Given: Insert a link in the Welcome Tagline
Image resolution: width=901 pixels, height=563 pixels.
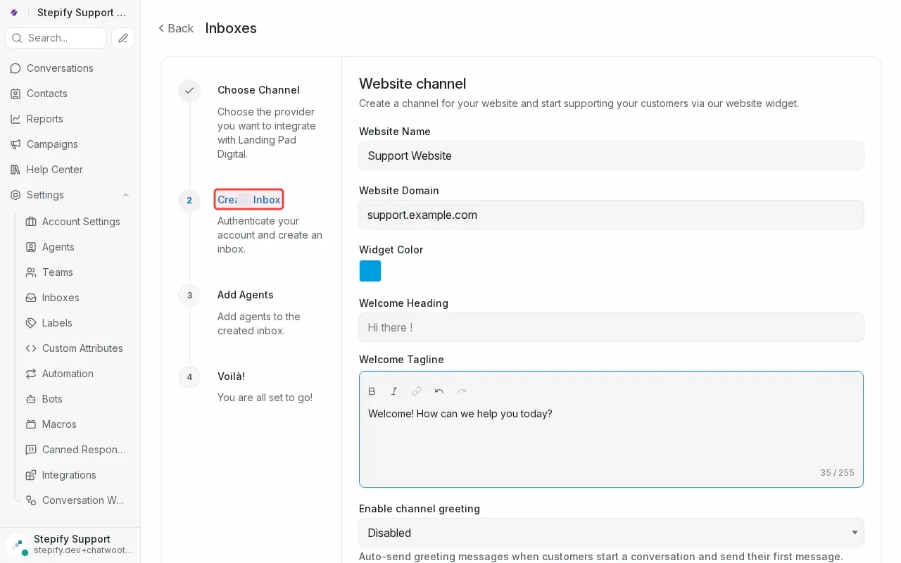Looking at the screenshot, I should [417, 391].
